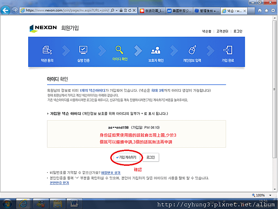Screen dimensions: 278x209
Task: Open the browser Tools gear icon
Action: coord(273,11)
